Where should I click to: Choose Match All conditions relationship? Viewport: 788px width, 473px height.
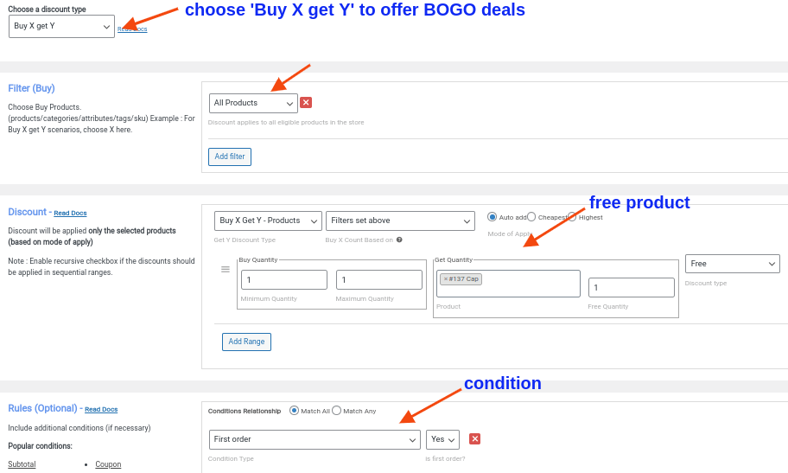click(294, 411)
